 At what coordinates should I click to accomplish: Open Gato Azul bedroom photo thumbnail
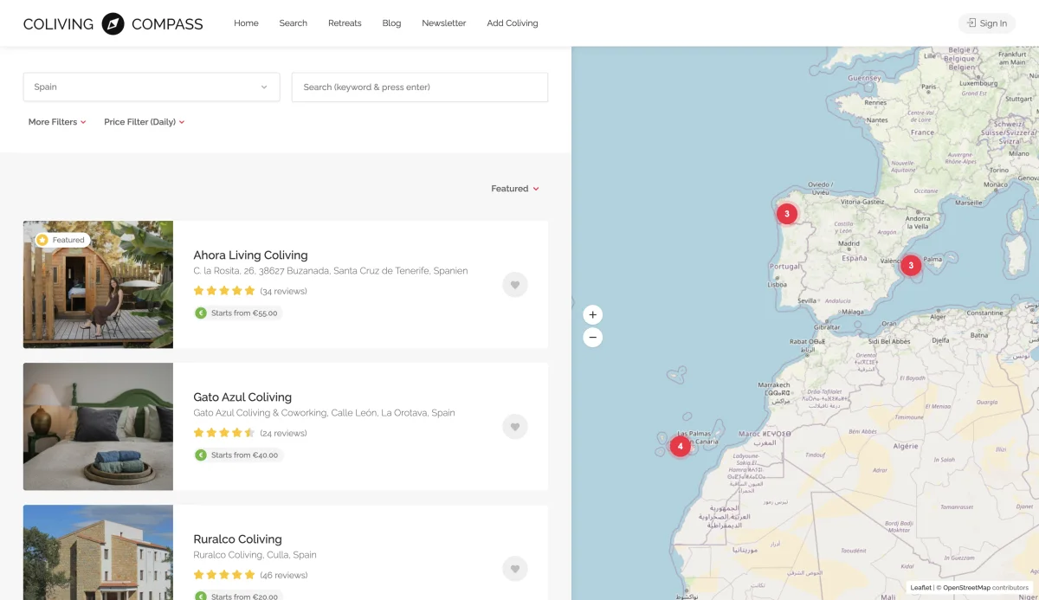pos(98,426)
